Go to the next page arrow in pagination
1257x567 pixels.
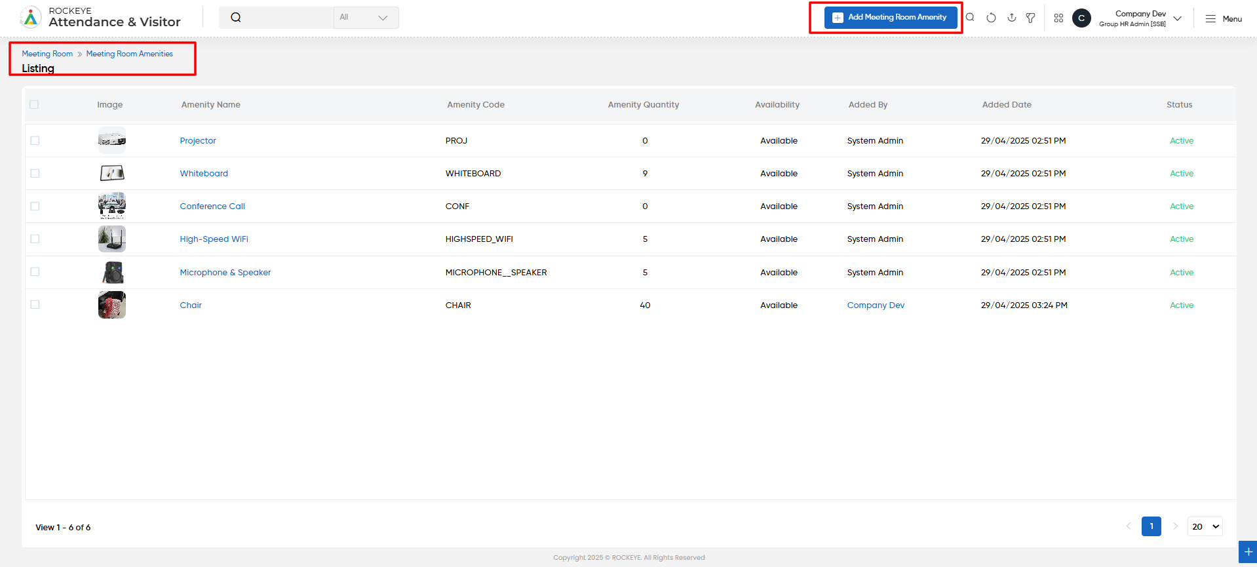pos(1175,526)
